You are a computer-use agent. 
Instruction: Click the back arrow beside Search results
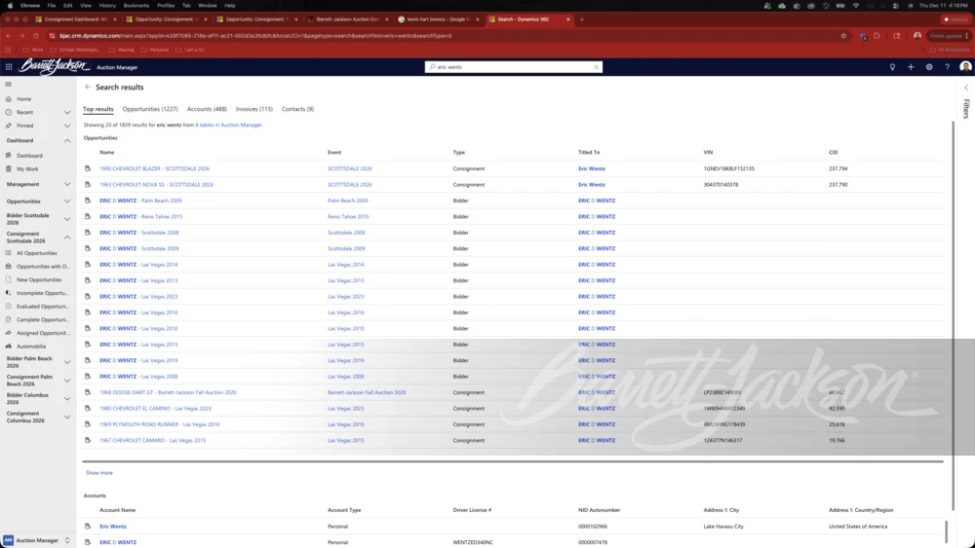pyautogui.click(x=88, y=87)
